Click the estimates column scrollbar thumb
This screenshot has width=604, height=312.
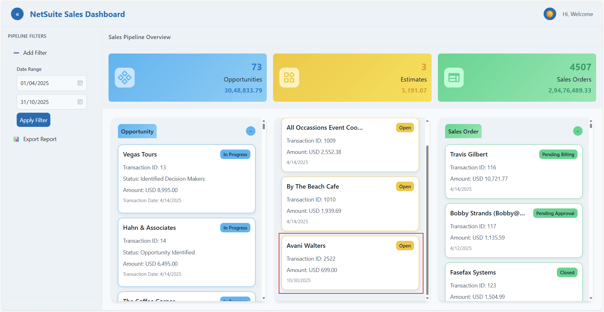tap(427, 220)
